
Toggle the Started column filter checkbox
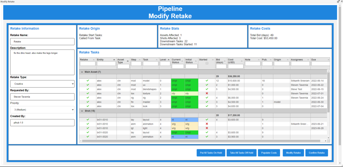tap(207, 63)
